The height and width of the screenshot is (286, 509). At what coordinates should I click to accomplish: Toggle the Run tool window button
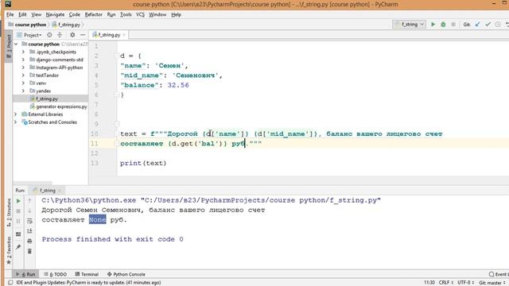25,274
